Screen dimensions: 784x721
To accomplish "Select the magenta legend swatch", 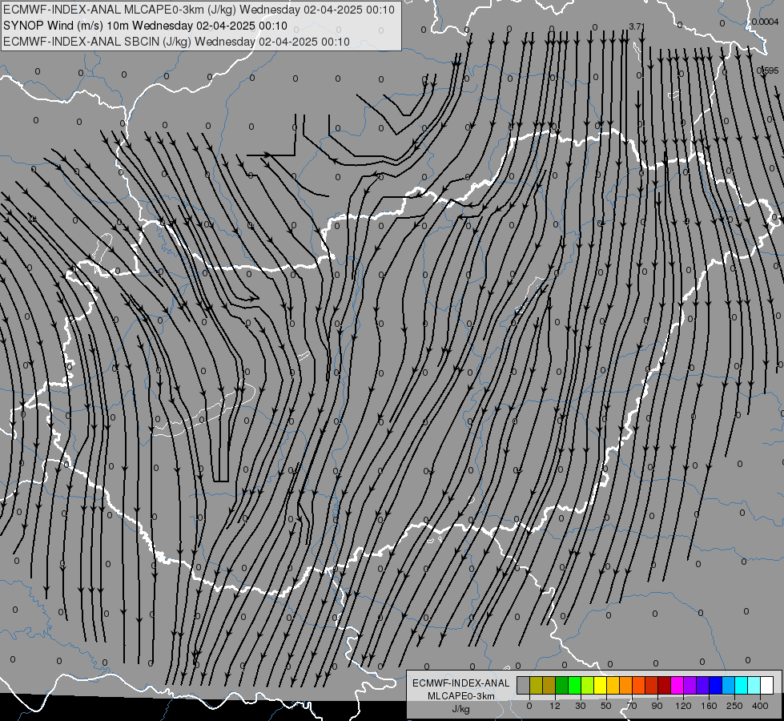I will click(677, 685).
